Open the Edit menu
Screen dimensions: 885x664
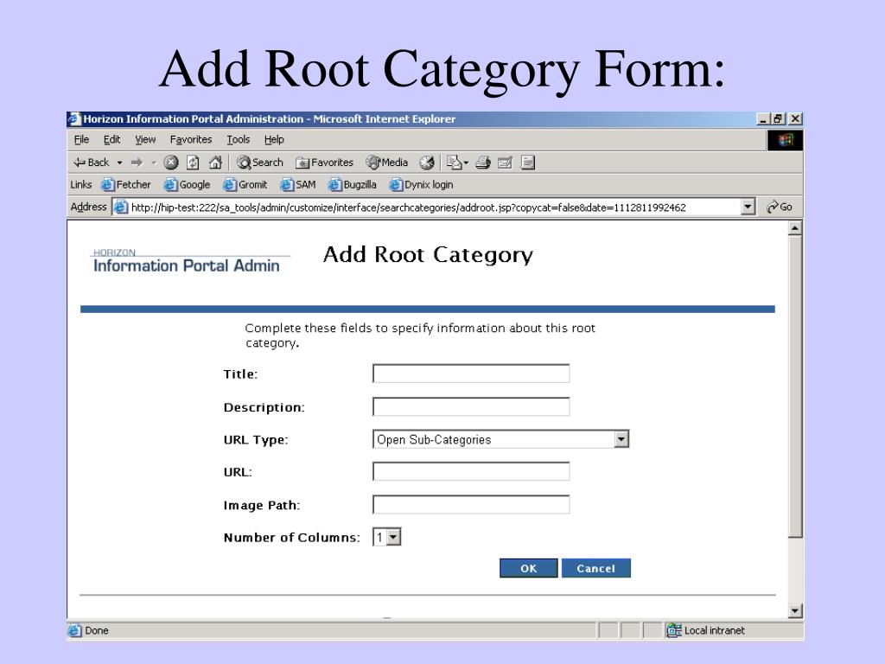coord(111,139)
